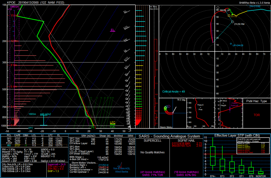Click the magenta EL marker on the skew-T
The image size is (271, 178).
pos(113,30)
